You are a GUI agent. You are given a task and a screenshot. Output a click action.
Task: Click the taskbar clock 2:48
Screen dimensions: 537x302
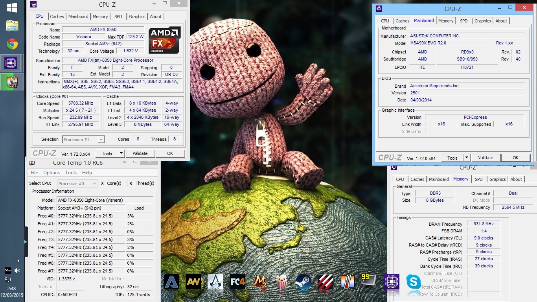pyautogui.click(x=11, y=288)
